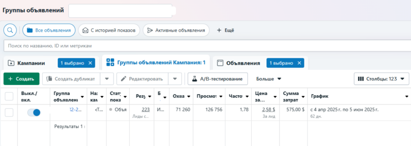The height and width of the screenshot is (146, 411).
Task: Open sort menu of 'Частота' column
Action: [247, 97]
